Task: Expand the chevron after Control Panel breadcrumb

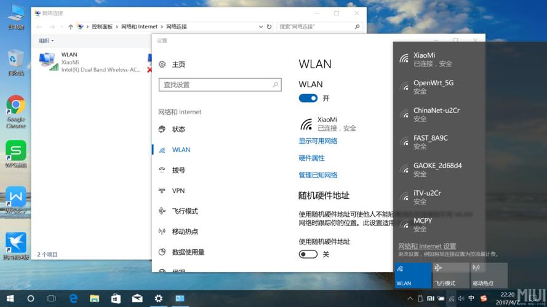Action: pos(117,26)
